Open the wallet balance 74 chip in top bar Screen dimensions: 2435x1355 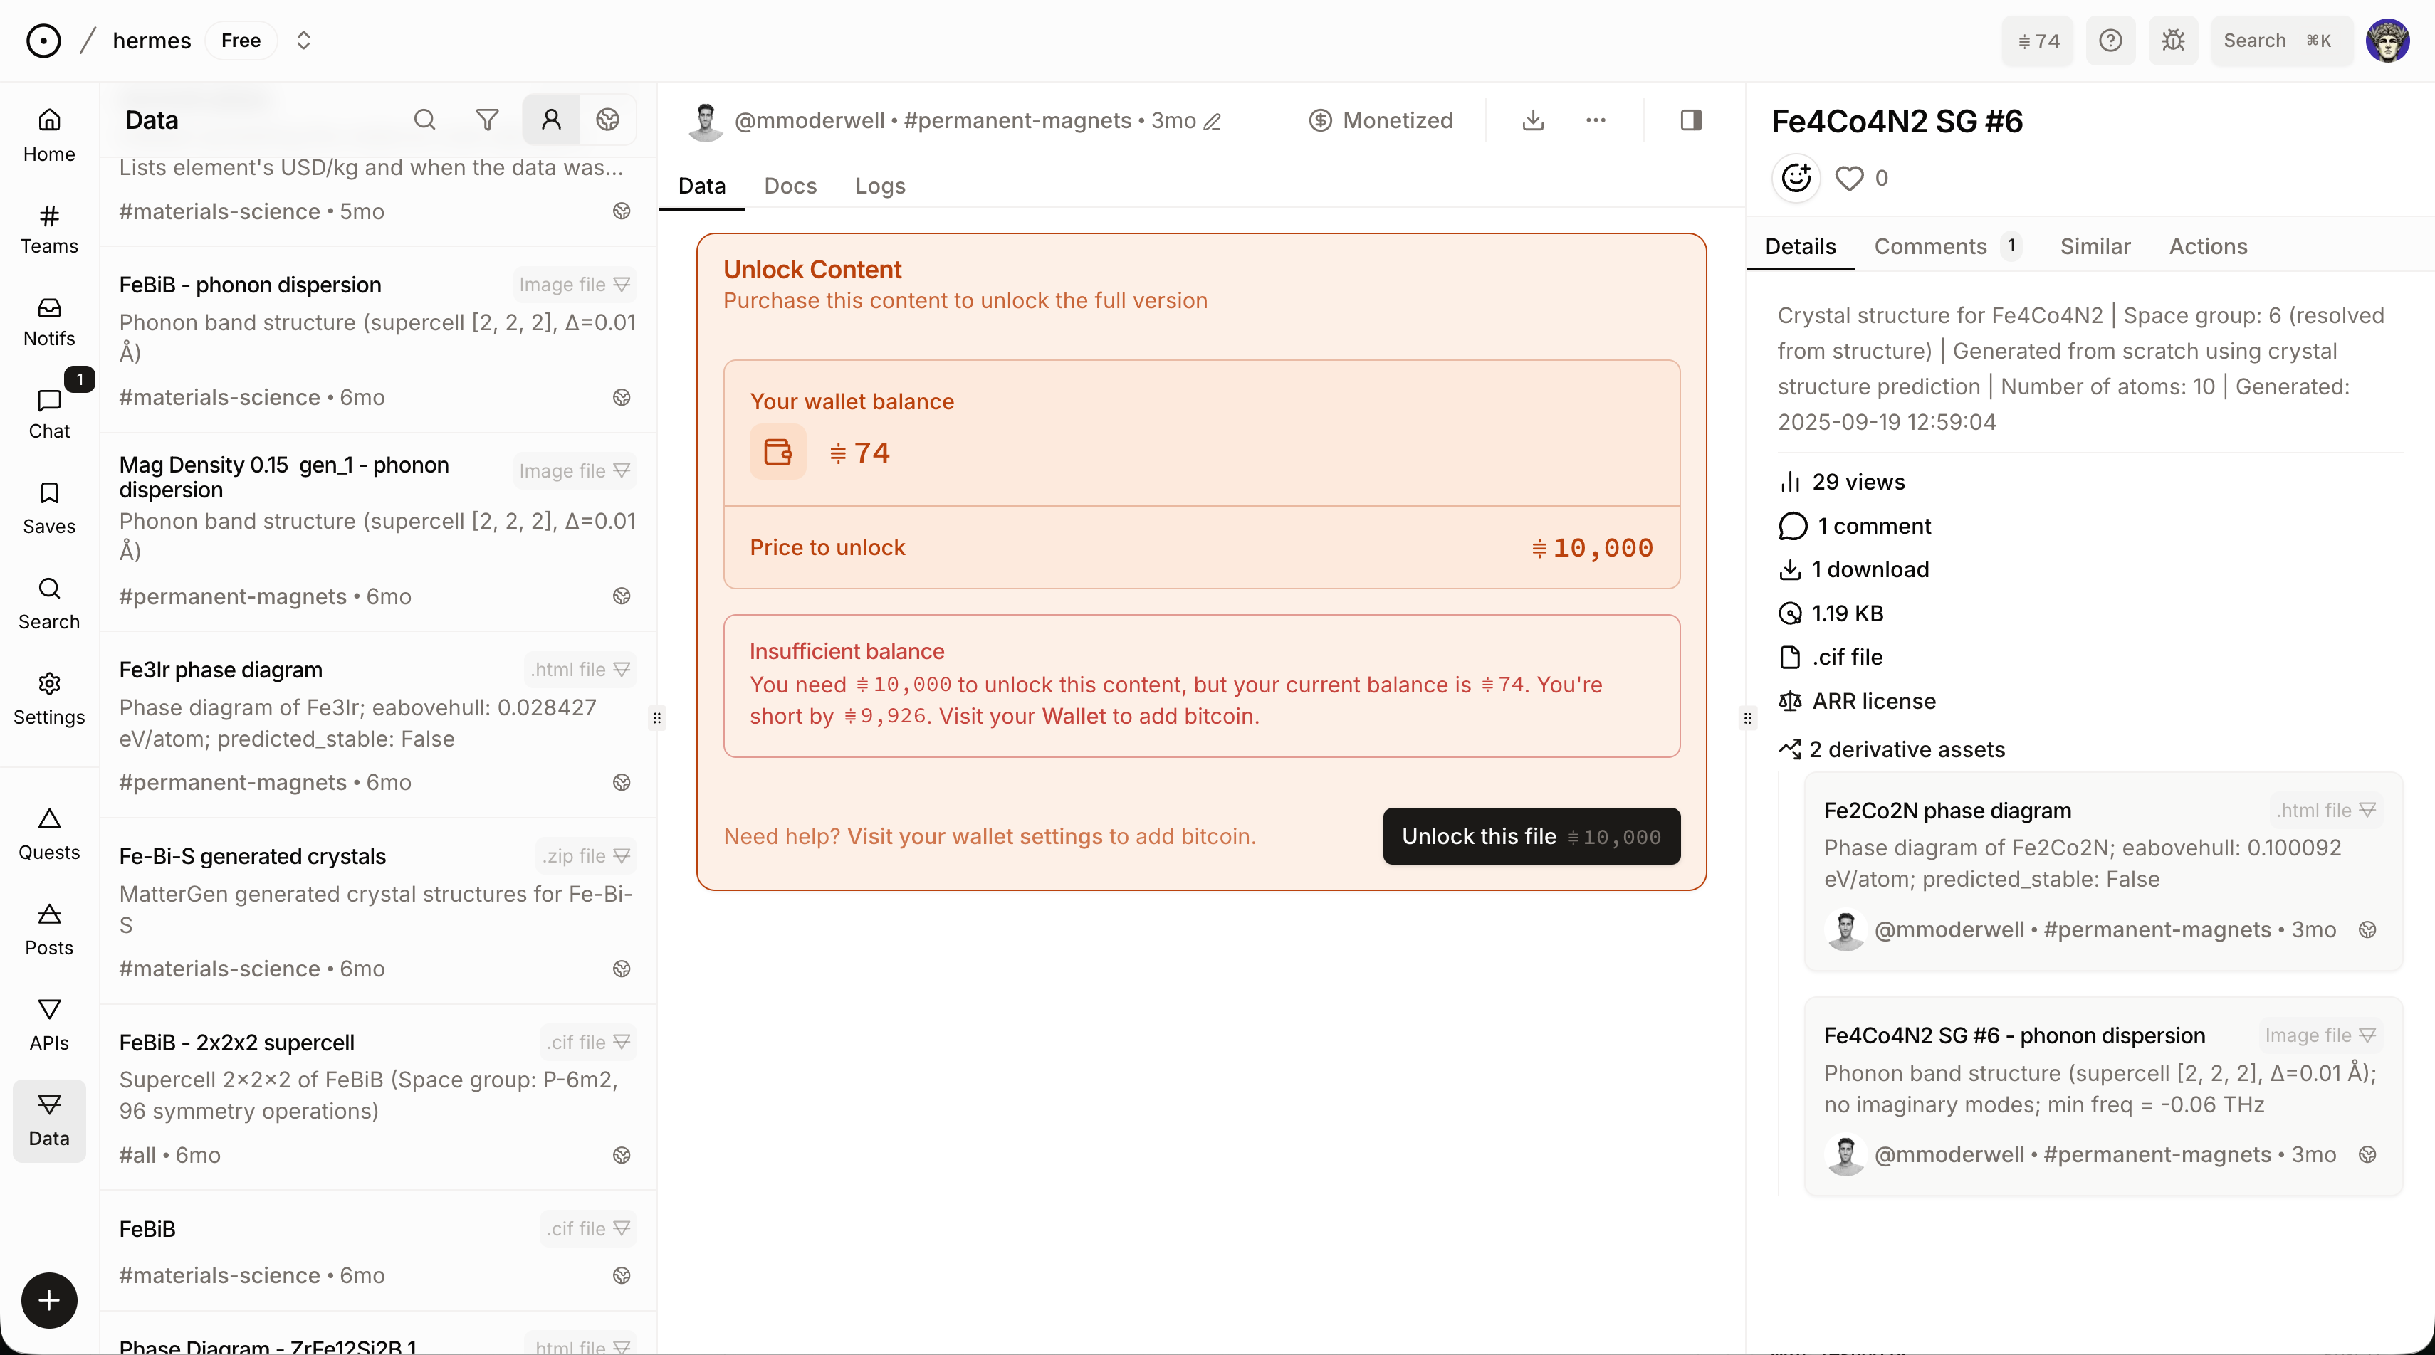coord(2037,41)
